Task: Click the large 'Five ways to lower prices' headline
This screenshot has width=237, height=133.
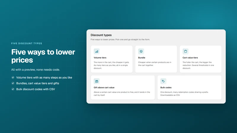Action: (43, 56)
